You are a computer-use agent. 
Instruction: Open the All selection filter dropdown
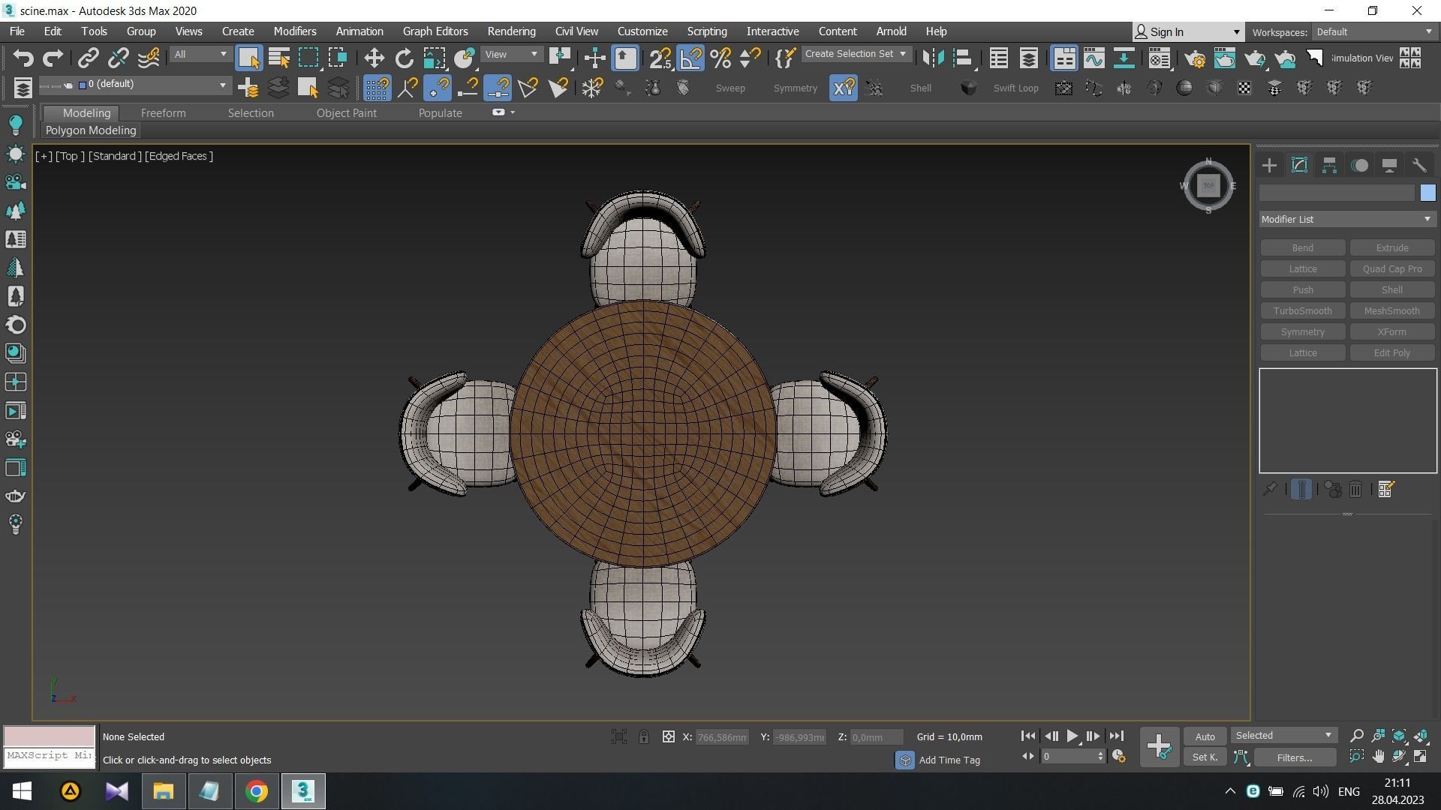[x=200, y=55]
